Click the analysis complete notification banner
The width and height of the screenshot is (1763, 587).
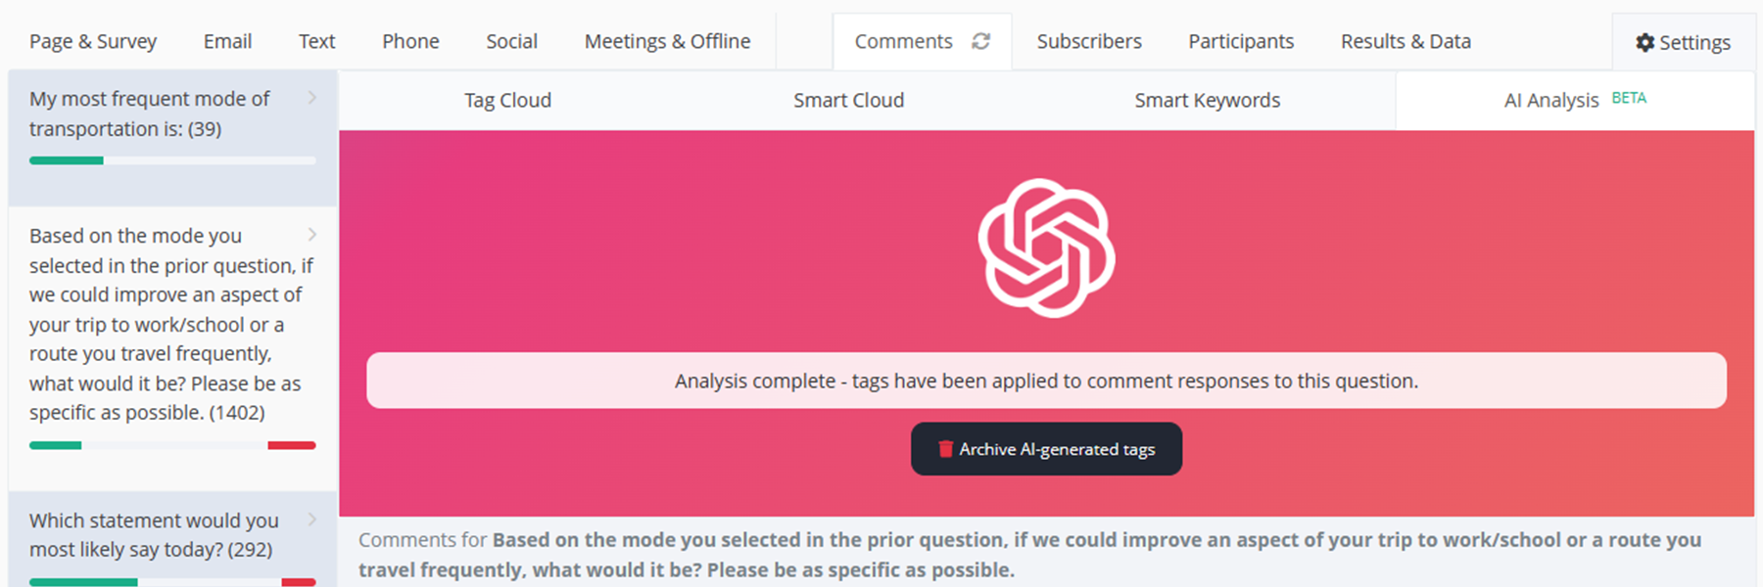coord(1045,381)
